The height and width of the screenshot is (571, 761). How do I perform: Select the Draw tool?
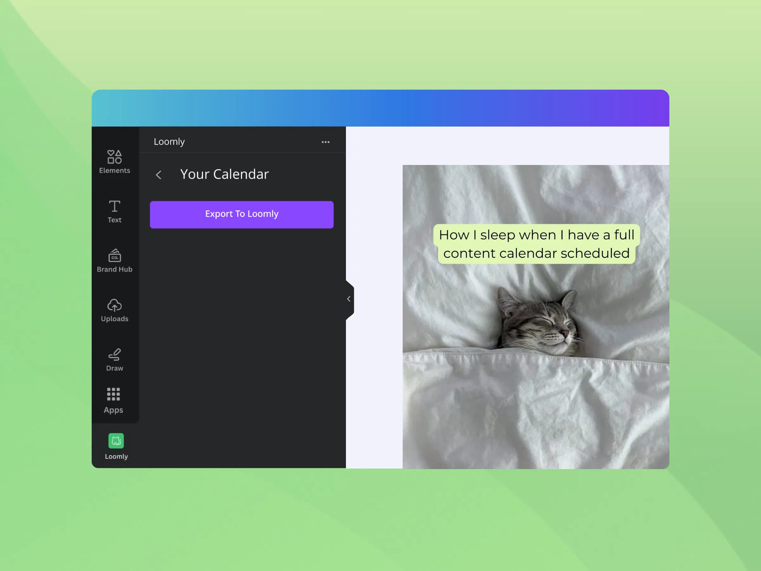click(x=114, y=360)
